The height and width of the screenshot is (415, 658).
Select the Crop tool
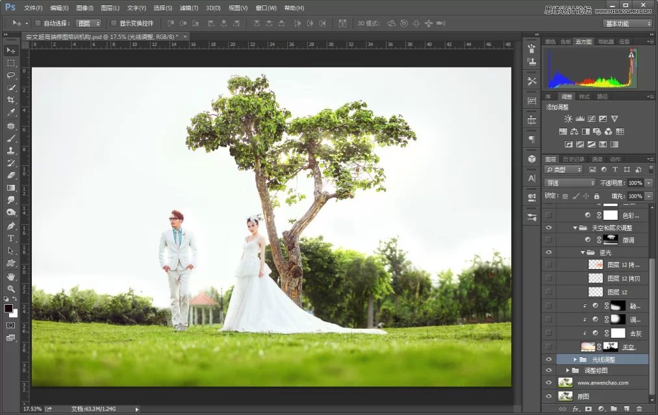(10, 100)
